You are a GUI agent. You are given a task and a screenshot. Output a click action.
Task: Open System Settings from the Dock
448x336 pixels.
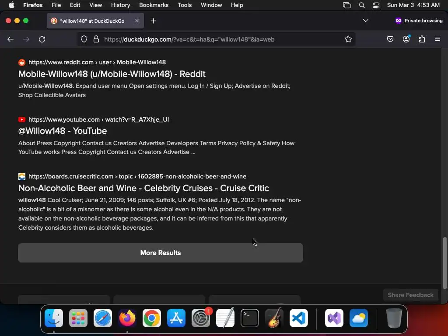click(200, 318)
